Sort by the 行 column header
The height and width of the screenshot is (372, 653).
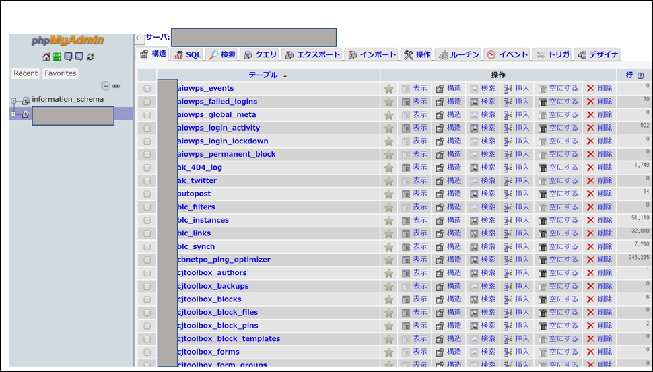[629, 75]
